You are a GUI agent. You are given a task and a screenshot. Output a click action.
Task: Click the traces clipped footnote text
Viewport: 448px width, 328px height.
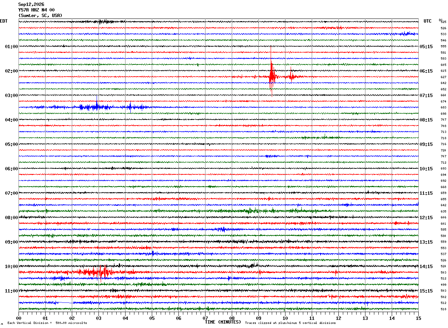tap(290, 323)
